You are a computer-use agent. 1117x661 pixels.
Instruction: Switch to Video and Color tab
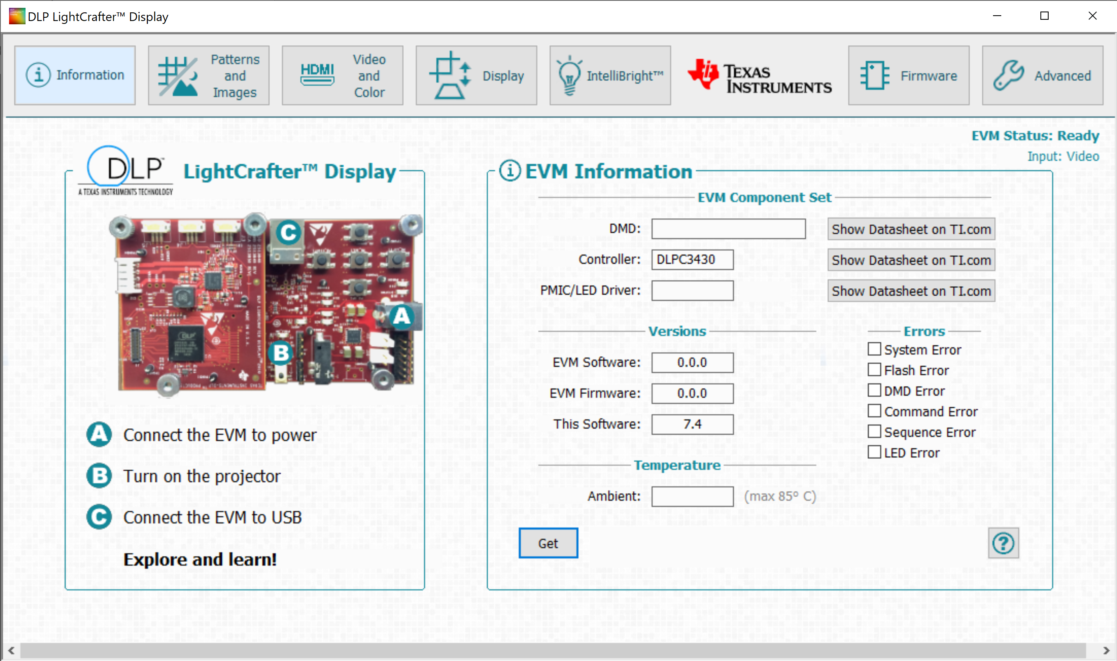pos(343,75)
